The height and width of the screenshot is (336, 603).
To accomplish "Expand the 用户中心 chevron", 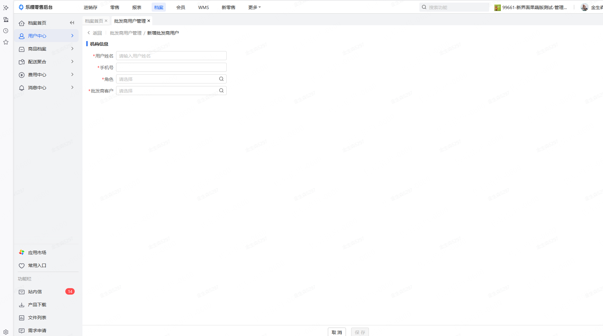I will (72, 36).
